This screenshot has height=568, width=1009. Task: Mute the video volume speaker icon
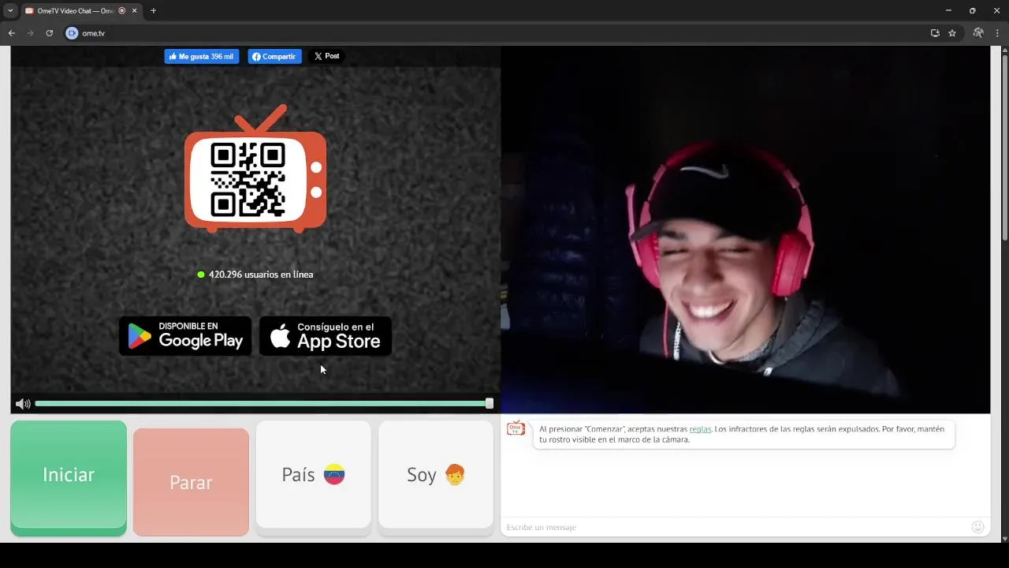point(23,404)
